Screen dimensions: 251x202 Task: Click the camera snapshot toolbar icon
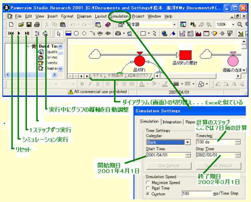118,33
